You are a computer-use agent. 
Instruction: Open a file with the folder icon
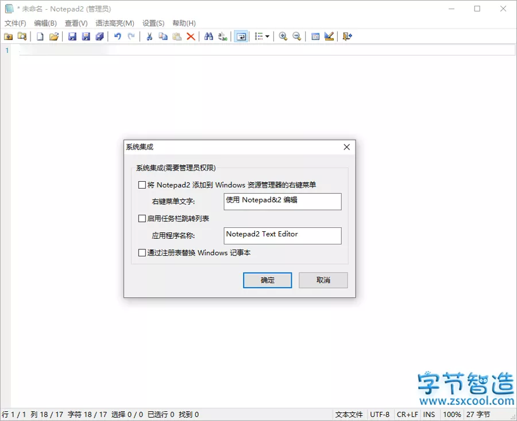click(x=54, y=36)
